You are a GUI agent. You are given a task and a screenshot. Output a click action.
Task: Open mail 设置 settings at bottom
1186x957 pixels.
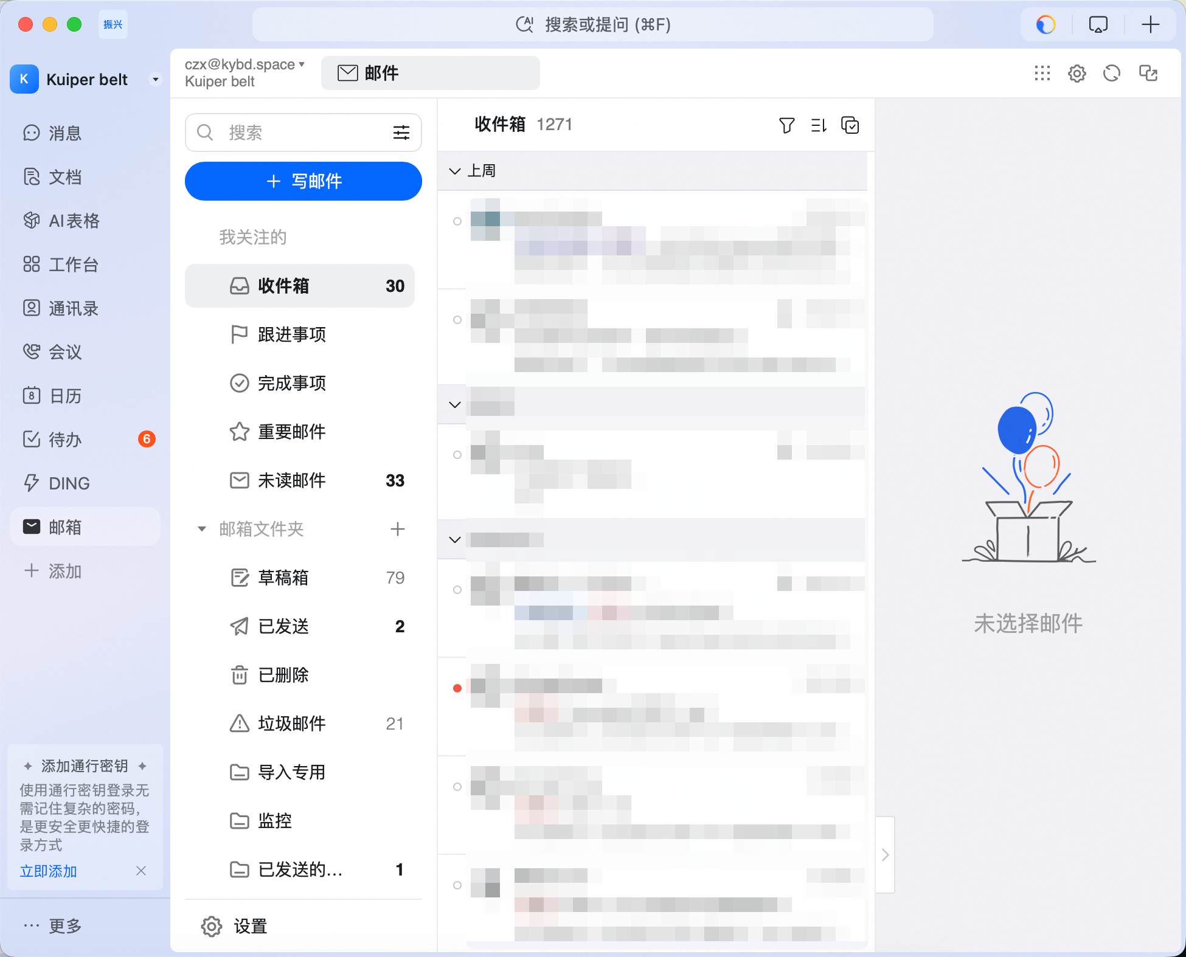(235, 927)
